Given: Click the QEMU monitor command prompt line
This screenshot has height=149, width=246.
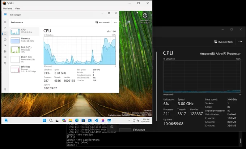Looking at the screenshot, I should (x=72, y=145).
